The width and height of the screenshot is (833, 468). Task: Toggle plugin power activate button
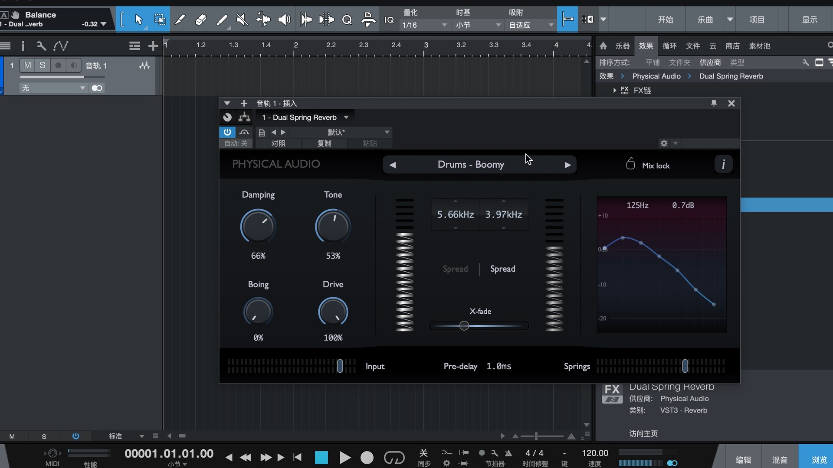[227, 132]
